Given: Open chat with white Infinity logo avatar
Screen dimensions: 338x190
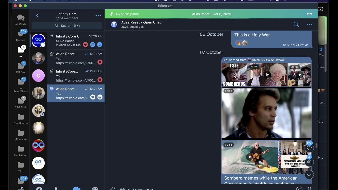Looking at the screenshot, I should tap(38, 163).
